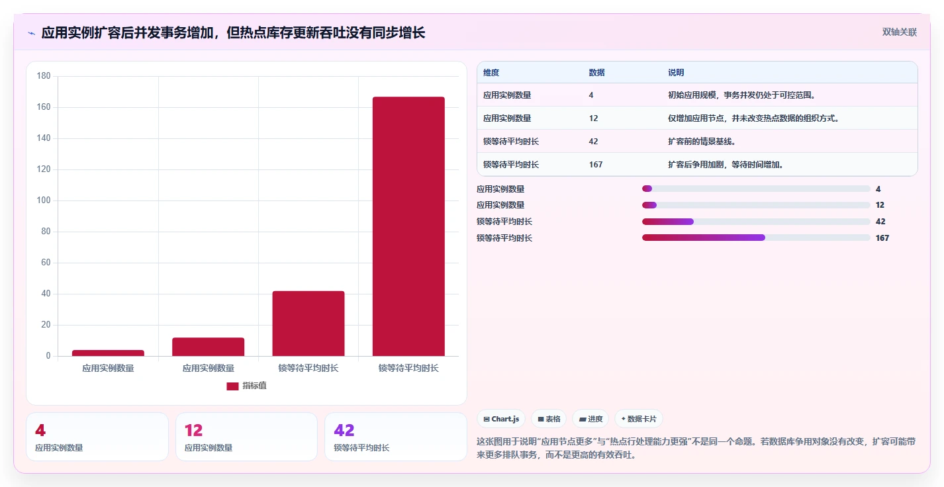Screen dimensions: 944x487
Task: Click the description paragraph starting 这张图用于说明
Action: coord(696,448)
